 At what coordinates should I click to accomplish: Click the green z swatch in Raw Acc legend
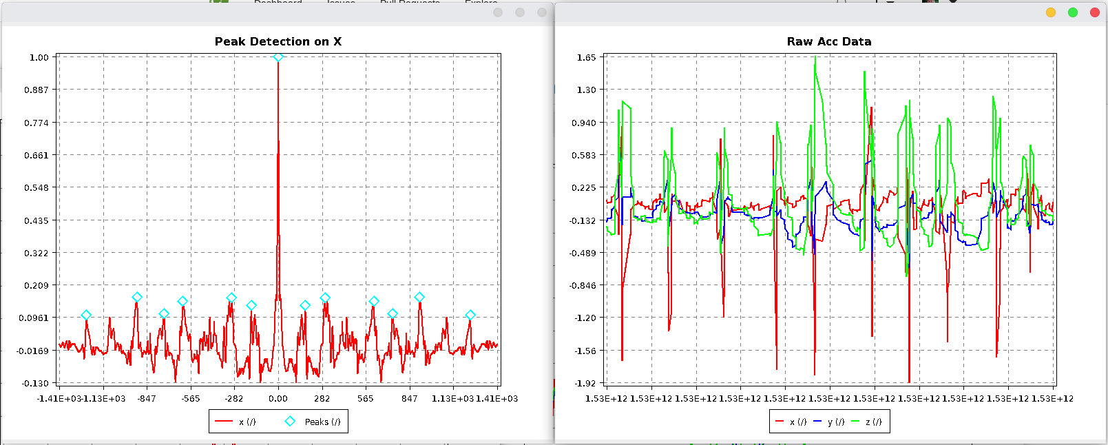(x=856, y=422)
